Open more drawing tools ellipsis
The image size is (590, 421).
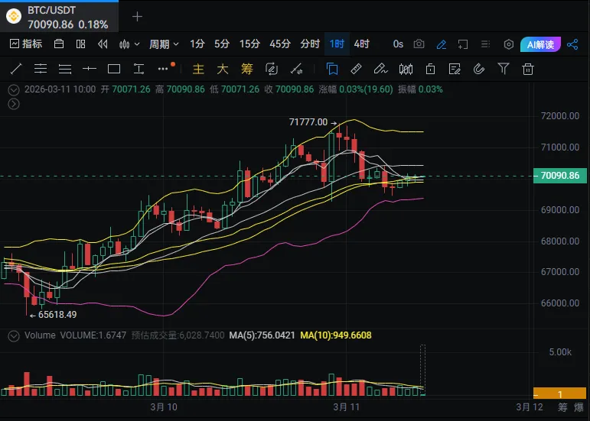[x=163, y=69]
